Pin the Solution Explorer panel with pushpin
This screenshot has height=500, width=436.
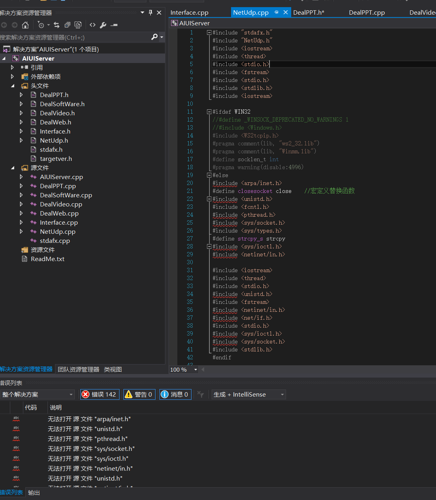tap(150, 13)
